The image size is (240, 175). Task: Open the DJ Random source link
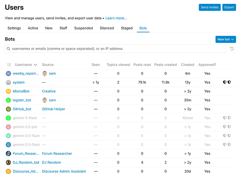coord(51,162)
